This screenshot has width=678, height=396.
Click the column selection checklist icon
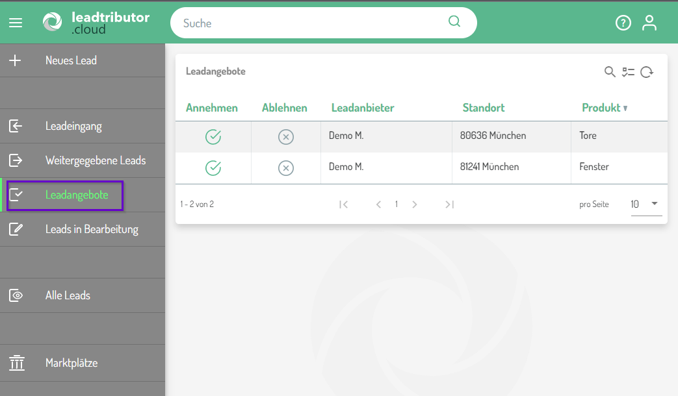pos(628,72)
